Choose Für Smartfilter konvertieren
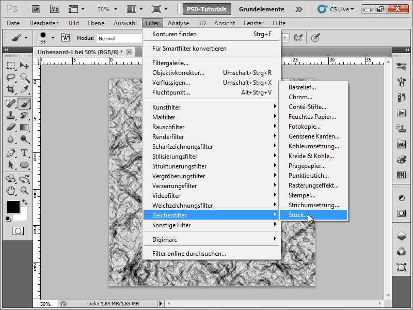 212,49
